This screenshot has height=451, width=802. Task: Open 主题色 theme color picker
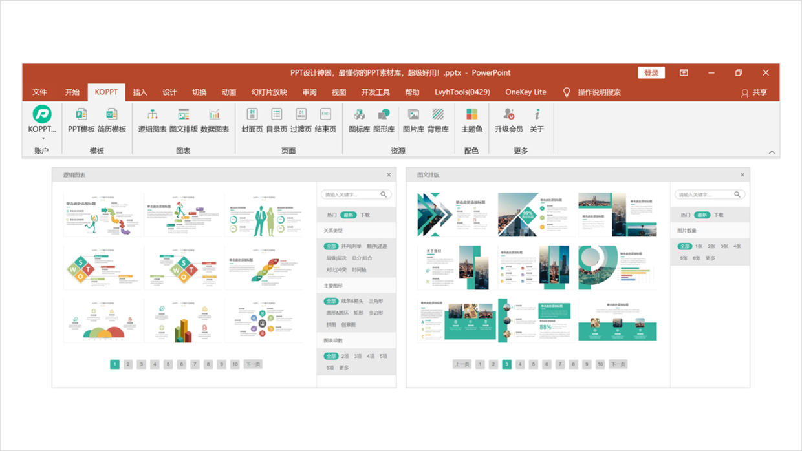tap(471, 121)
